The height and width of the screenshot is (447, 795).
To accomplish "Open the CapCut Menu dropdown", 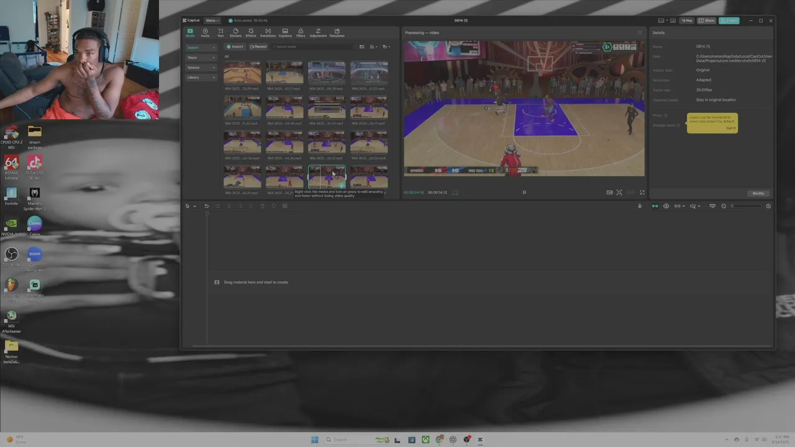I will [212, 20].
